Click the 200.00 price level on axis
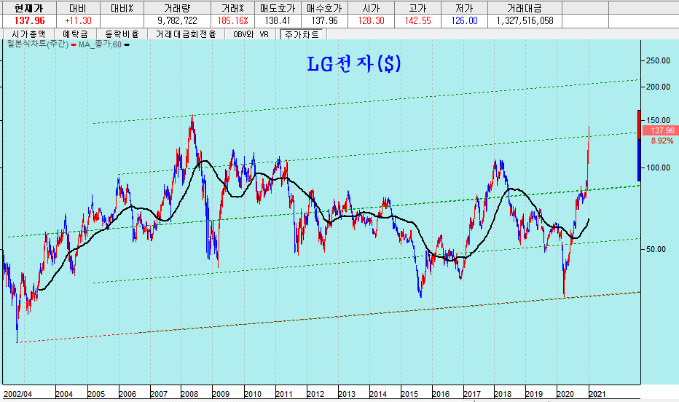This screenshot has height=402, width=679. coord(661,87)
